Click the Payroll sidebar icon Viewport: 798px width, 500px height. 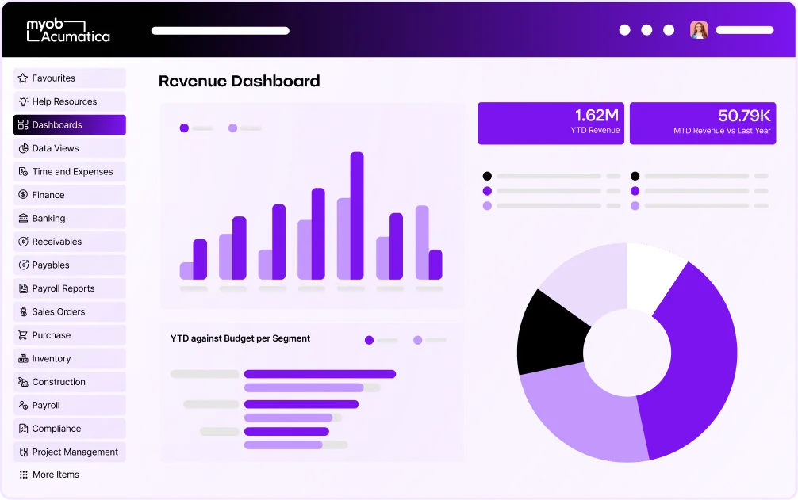tap(21, 405)
